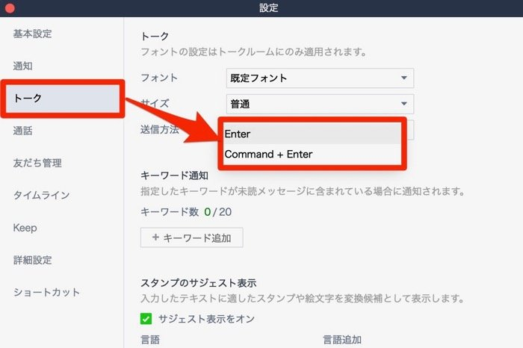Screen dimensions: 523x348
Task: Open the サイズ dropdown showing 普通
Action: click(x=320, y=104)
